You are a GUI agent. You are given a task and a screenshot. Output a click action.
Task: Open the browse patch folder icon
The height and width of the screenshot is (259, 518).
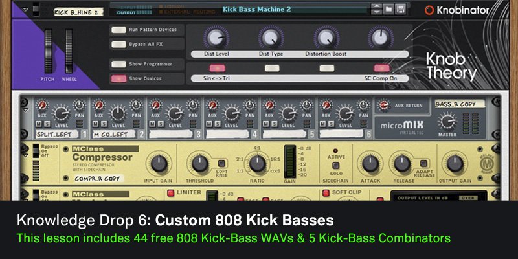[388, 9]
